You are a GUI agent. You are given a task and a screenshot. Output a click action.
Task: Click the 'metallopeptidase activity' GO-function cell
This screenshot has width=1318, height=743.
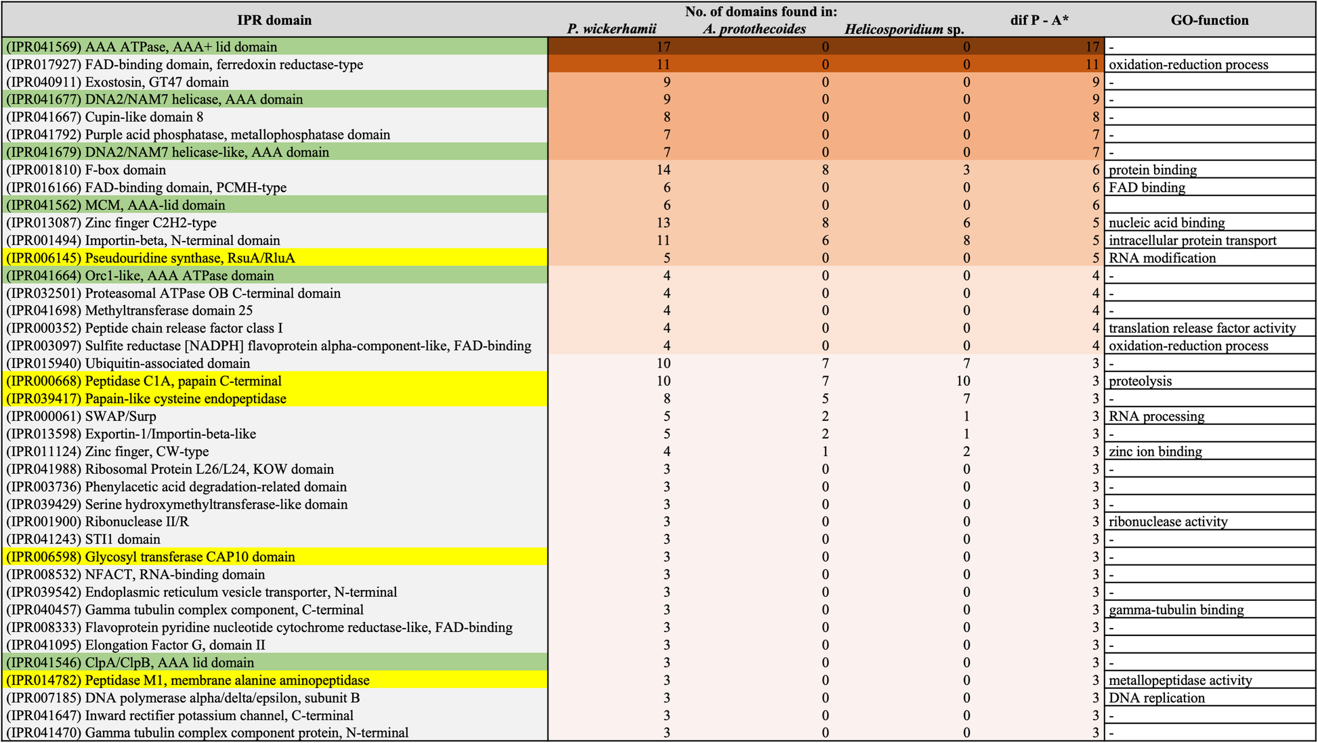pyautogui.click(x=1210, y=680)
